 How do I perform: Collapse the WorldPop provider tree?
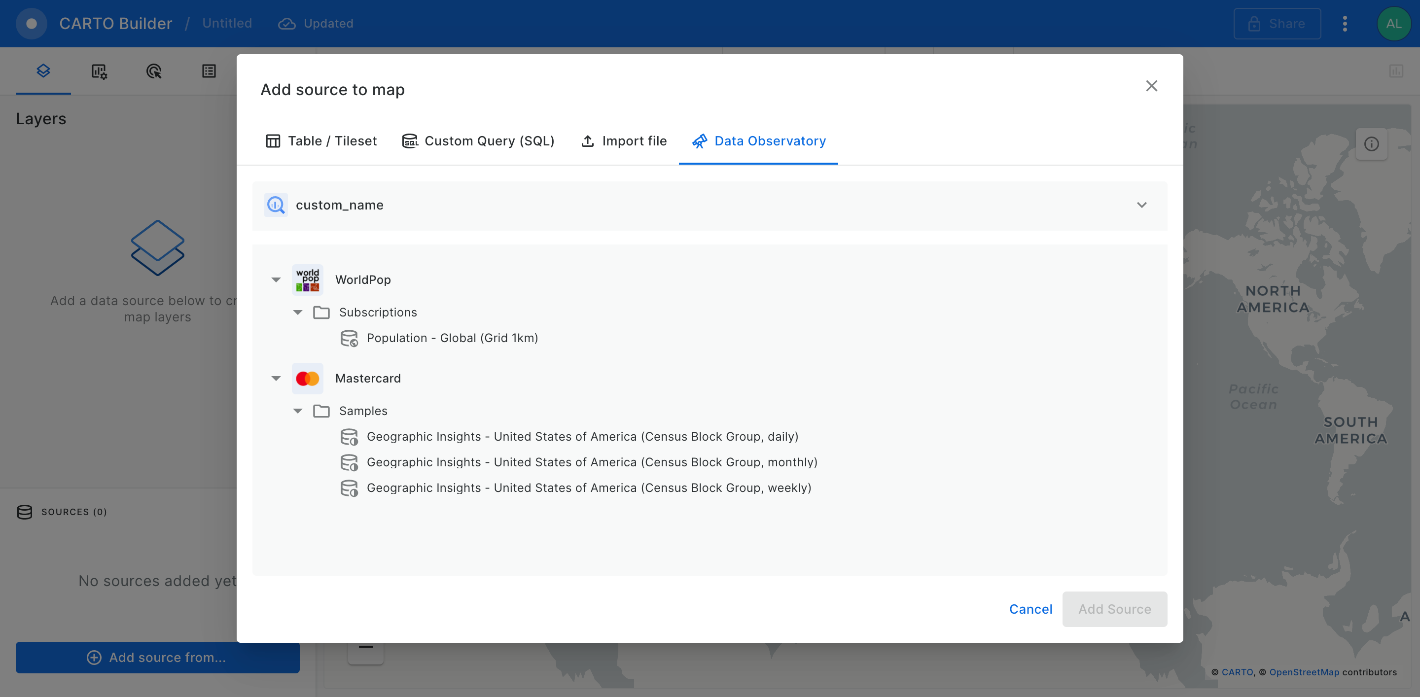pos(276,280)
